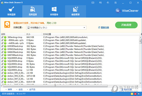
Task: Click the red Weibo icon in status bar
Action: (135, 94)
